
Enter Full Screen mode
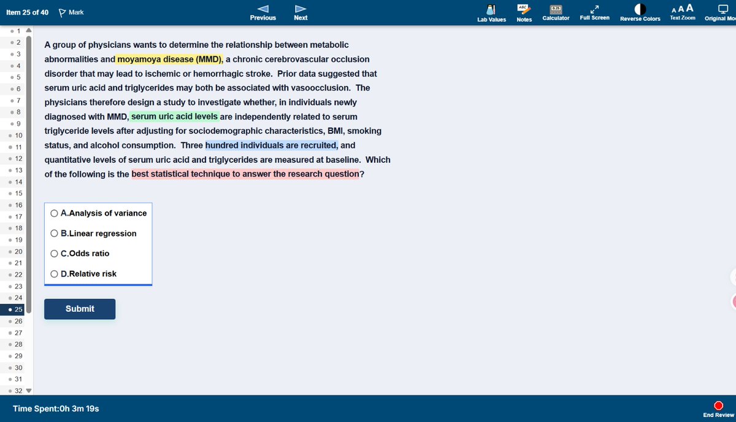click(594, 9)
